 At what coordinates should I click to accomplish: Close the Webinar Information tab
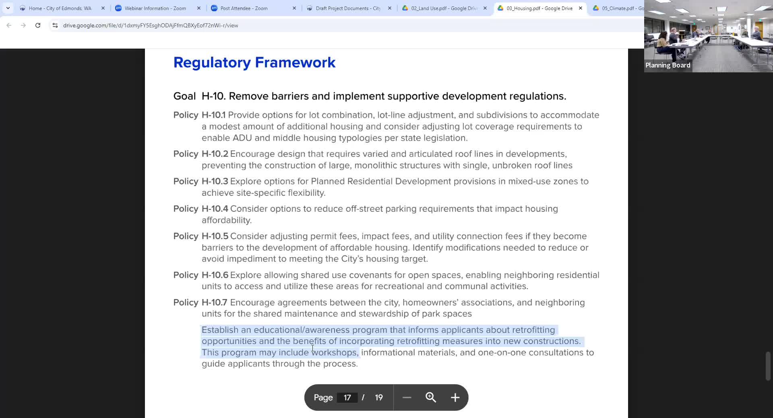coord(199,8)
